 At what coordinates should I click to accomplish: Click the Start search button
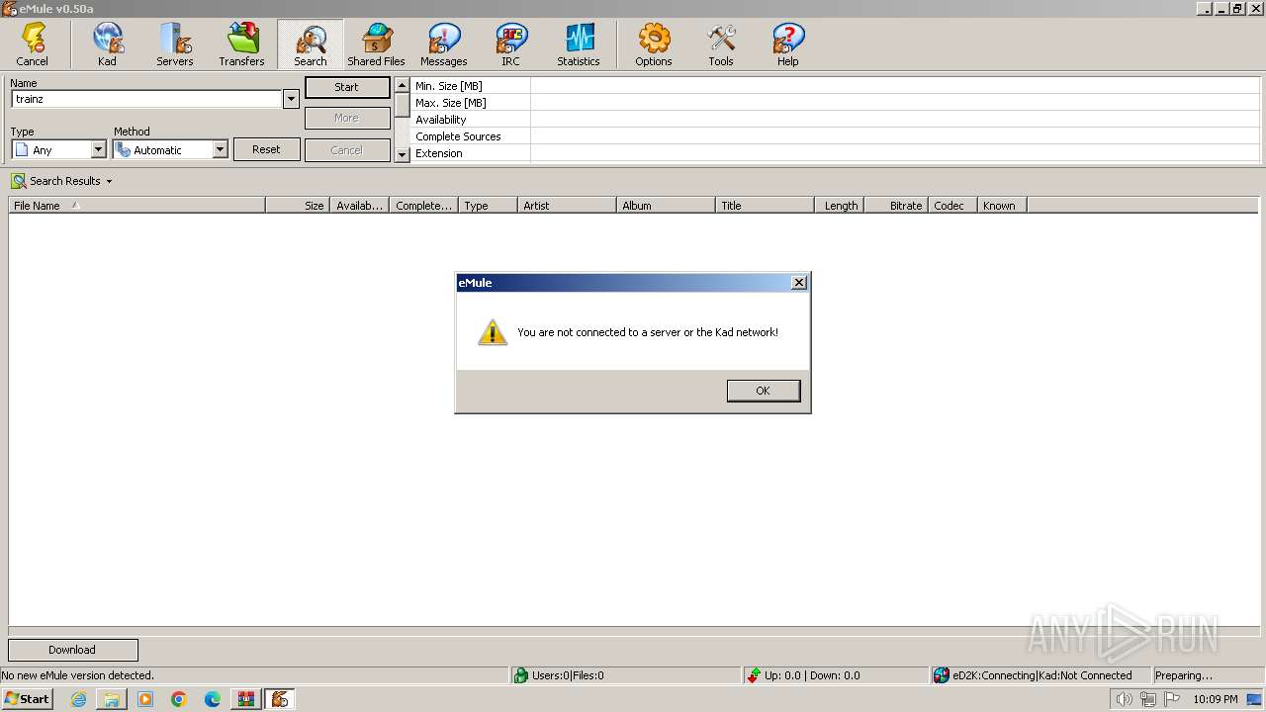(x=346, y=87)
